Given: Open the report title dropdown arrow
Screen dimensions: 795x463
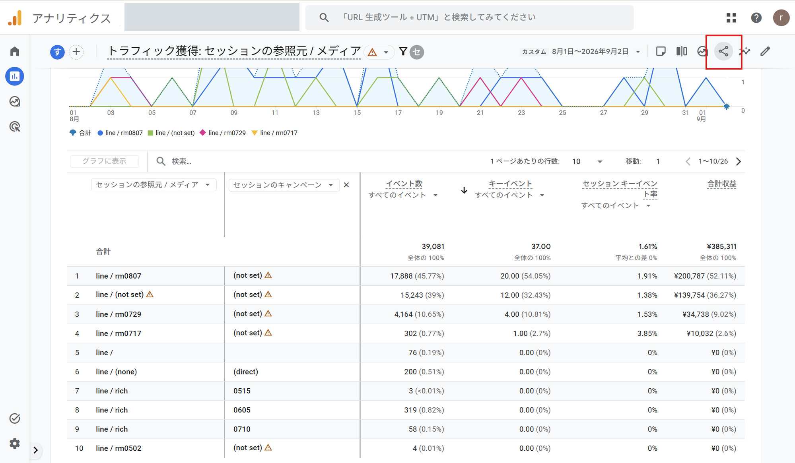Looking at the screenshot, I should click(x=386, y=52).
